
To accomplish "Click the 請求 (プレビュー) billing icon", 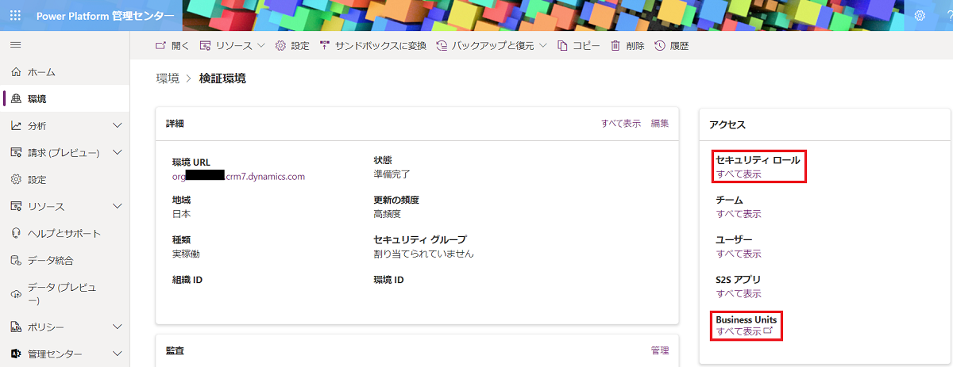I will tap(16, 153).
